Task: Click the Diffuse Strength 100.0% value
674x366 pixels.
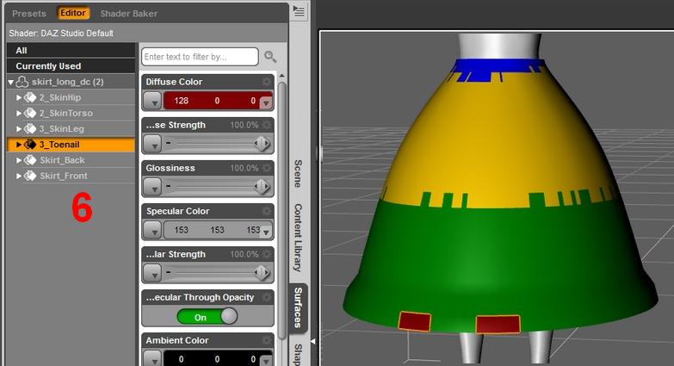Action: [x=244, y=125]
